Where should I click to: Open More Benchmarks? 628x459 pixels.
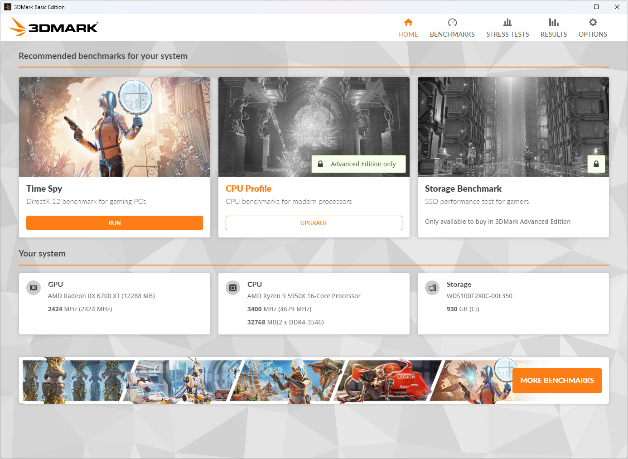[557, 381]
